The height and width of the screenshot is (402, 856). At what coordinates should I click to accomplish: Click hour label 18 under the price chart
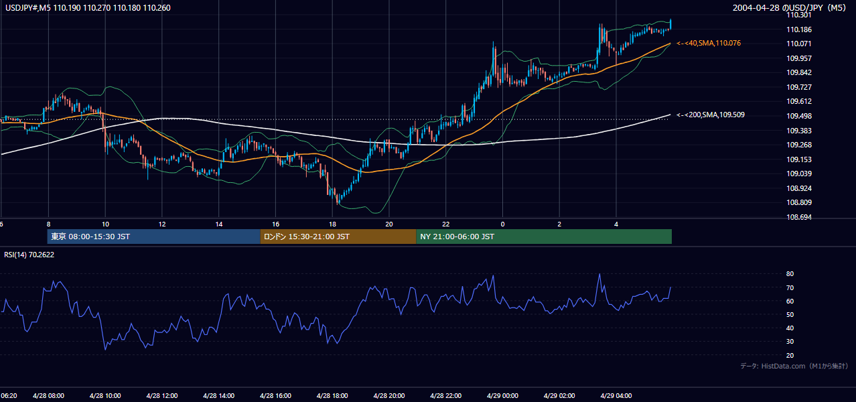(x=332, y=224)
